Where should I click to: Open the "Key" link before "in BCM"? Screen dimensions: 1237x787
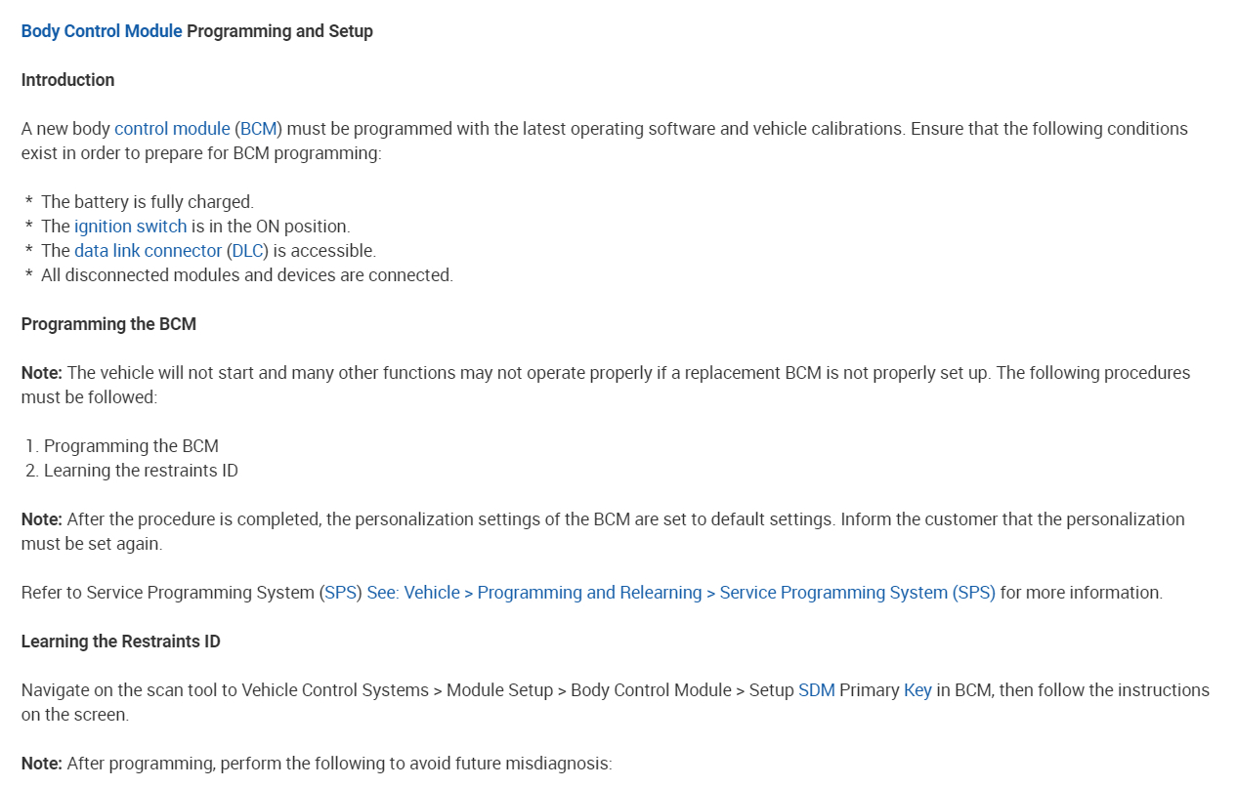tap(917, 690)
